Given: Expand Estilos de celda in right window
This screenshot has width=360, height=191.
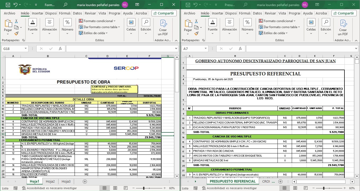Looking at the screenshot, I should coord(275,33).
